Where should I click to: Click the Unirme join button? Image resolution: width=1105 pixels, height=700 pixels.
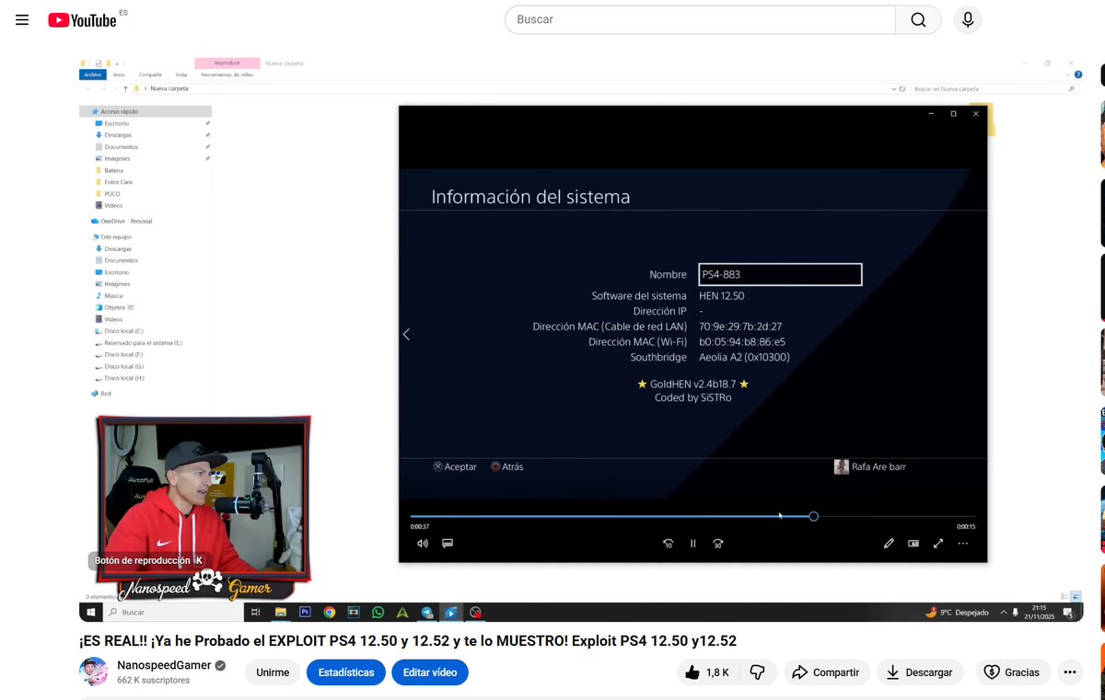coord(273,672)
